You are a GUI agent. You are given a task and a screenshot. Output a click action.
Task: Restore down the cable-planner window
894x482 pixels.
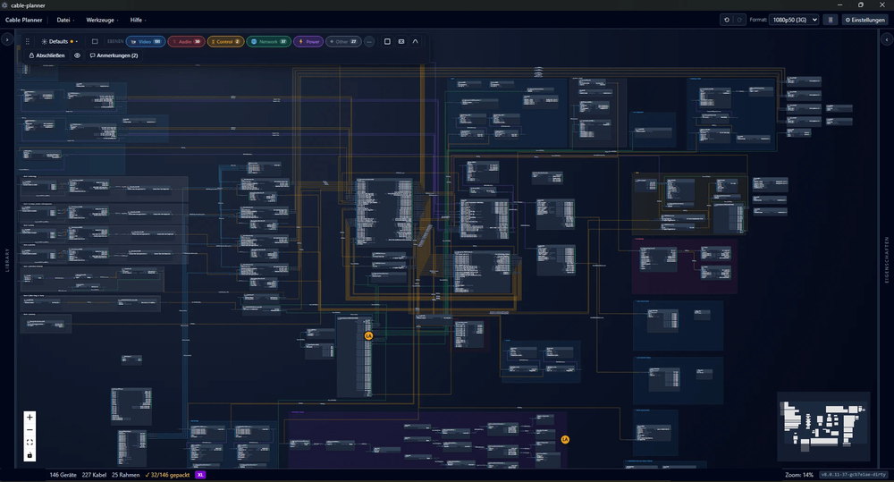tap(861, 5)
